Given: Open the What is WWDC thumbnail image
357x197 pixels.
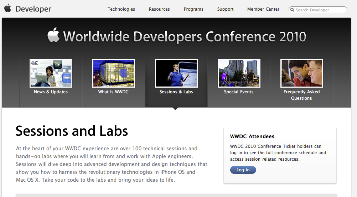Looking at the screenshot, I should 114,73.
